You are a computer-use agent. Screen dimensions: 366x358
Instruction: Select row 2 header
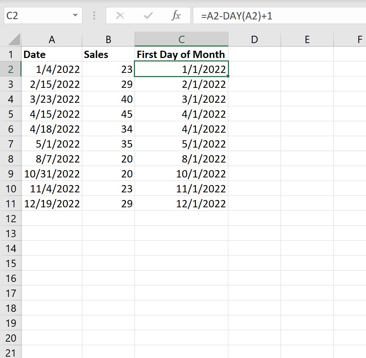click(10, 69)
